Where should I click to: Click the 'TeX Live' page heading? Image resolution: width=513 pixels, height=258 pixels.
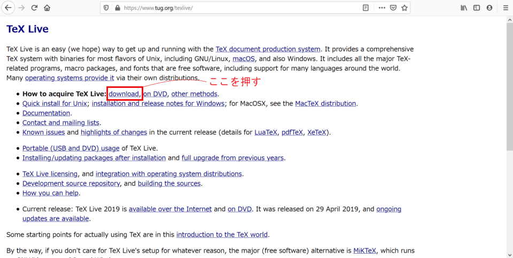tap(27, 29)
